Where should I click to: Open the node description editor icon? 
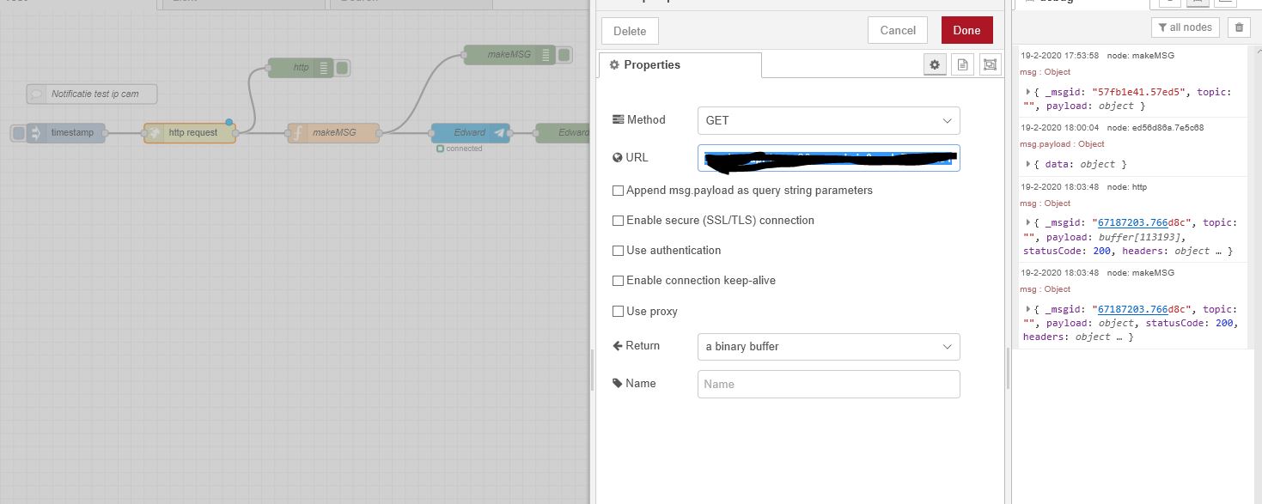pos(962,64)
